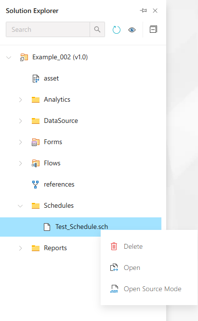Click into the Search input field
Image resolution: width=198 pixels, height=321 pixels.
pyautogui.click(x=48, y=29)
